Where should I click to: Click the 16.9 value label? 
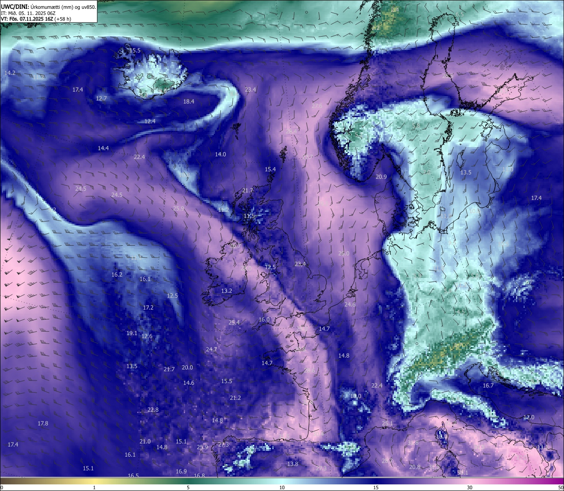[x=181, y=471]
